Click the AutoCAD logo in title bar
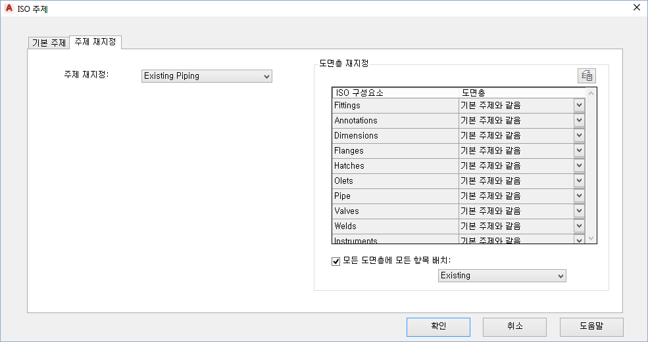 [x=9, y=8]
